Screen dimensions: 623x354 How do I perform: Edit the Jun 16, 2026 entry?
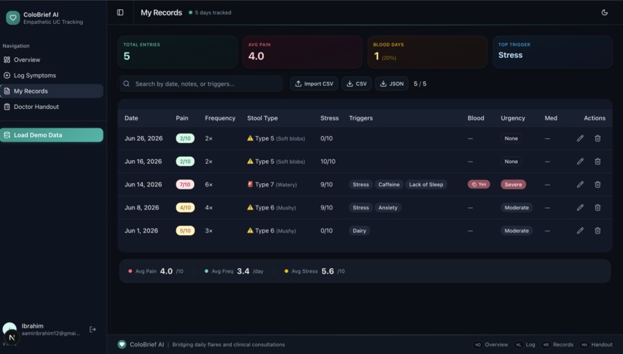pos(580,162)
